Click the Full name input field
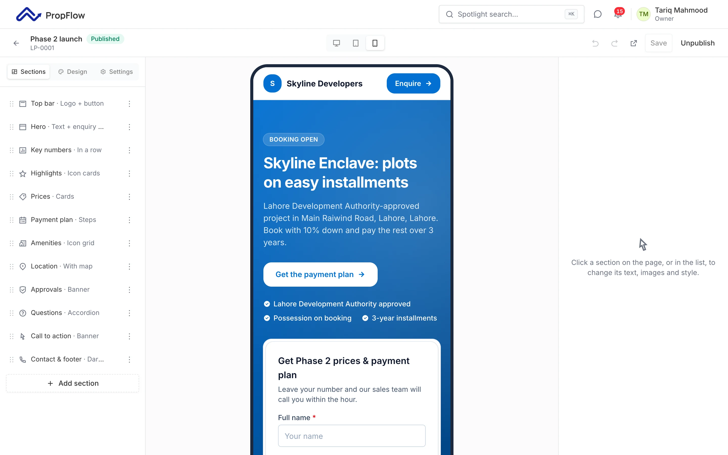Image resolution: width=728 pixels, height=455 pixels. tap(352, 436)
